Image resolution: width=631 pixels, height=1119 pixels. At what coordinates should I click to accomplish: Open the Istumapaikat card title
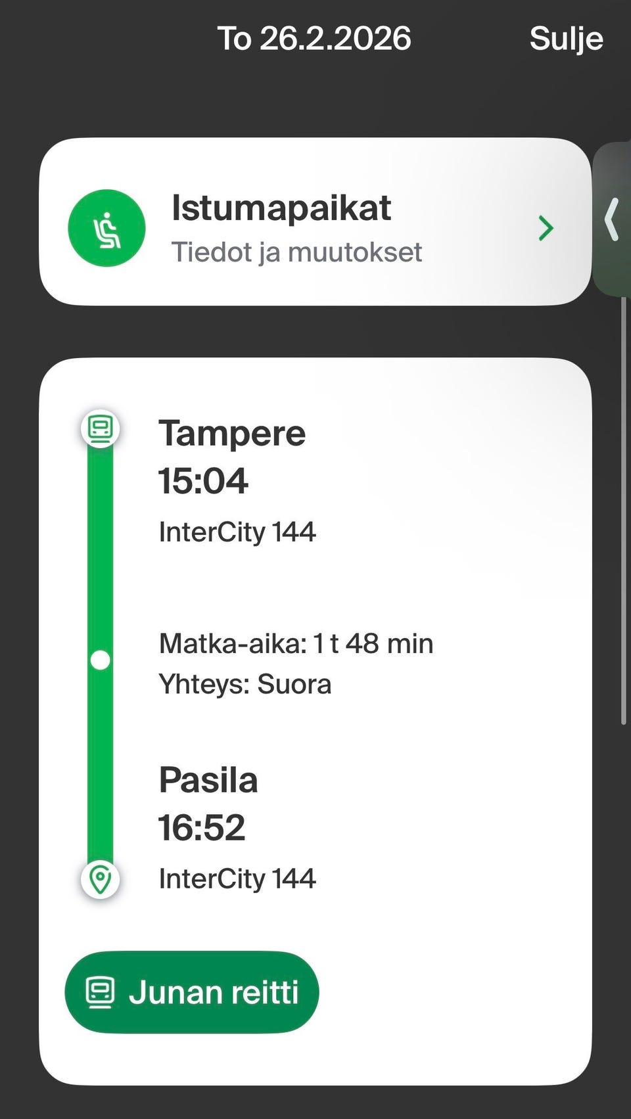coord(281,208)
